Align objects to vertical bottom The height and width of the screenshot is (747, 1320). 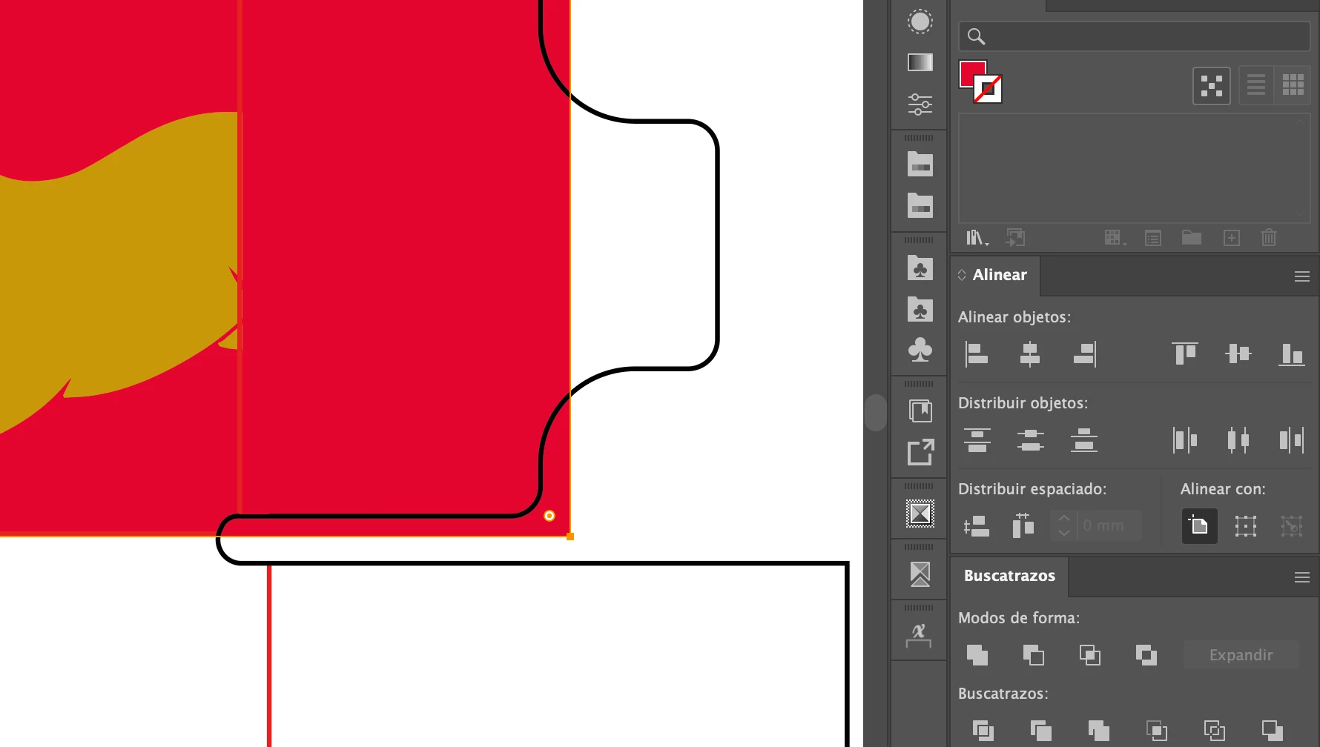point(1291,354)
